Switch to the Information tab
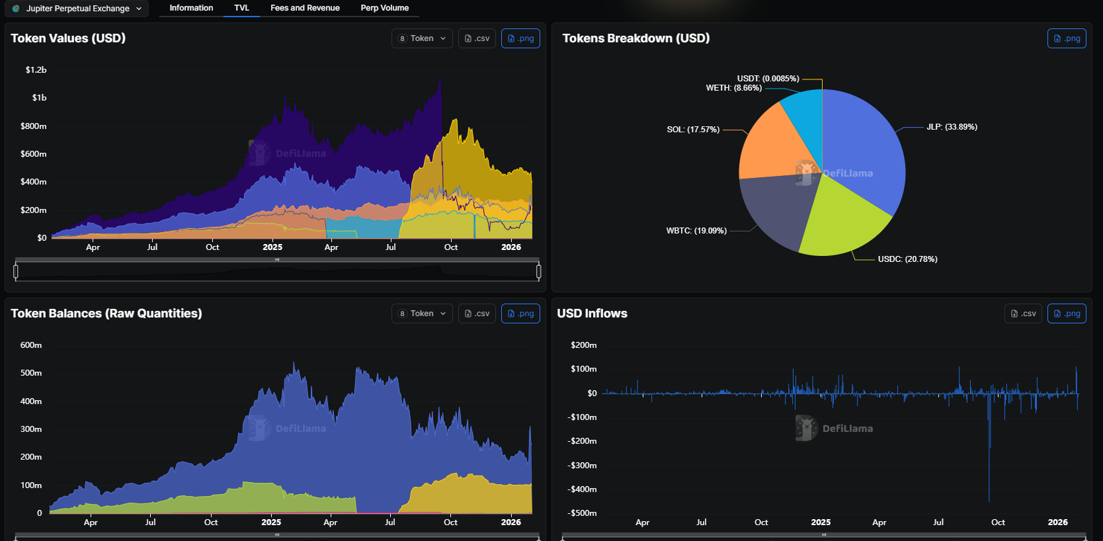 click(191, 8)
